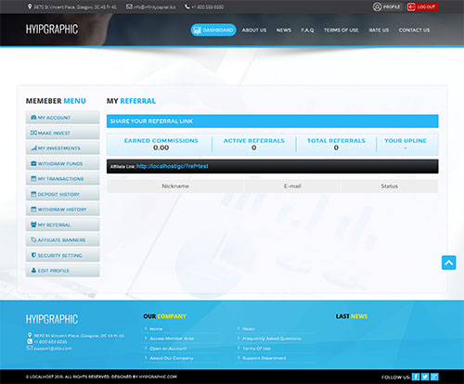Open Make Invest in the member menu

click(62, 133)
